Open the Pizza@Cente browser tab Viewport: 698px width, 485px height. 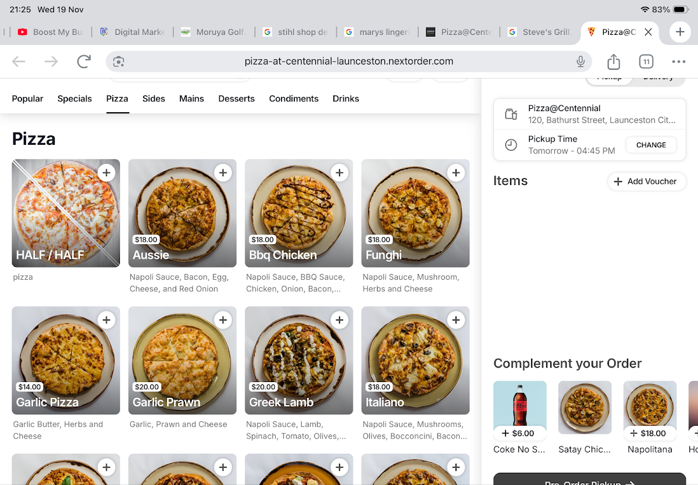pyautogui.click(x=459, y=32)
